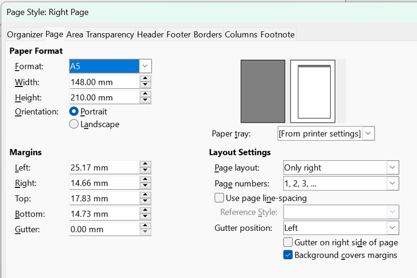The width and height of the screenshot is (417, 278).
Task: Decrease Bottom margin with down arrow
Action: click(145, 217)
